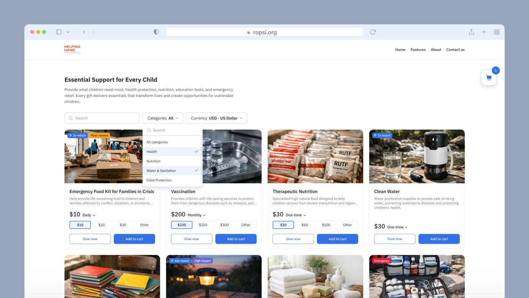Click the ropsi.org address bar
The width and height of the screenshot is (529, 298).
[264, 32]
